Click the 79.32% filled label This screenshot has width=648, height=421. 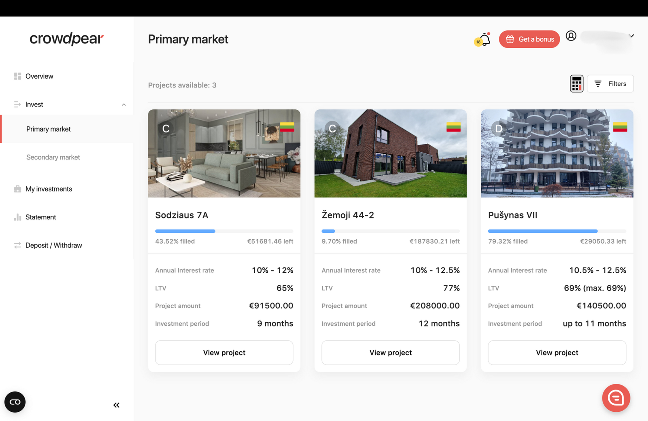[508, 241]
